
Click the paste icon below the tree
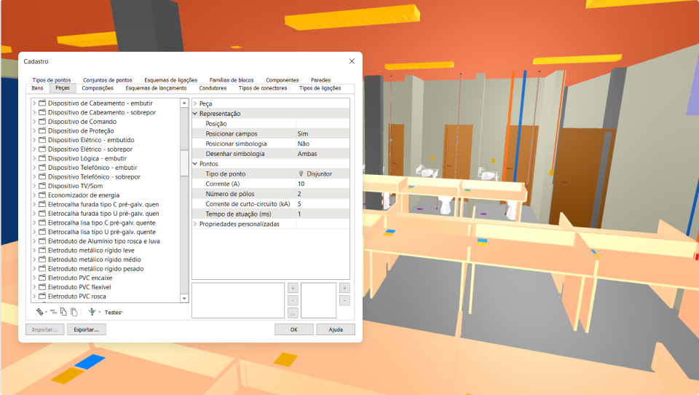[74, 312]
